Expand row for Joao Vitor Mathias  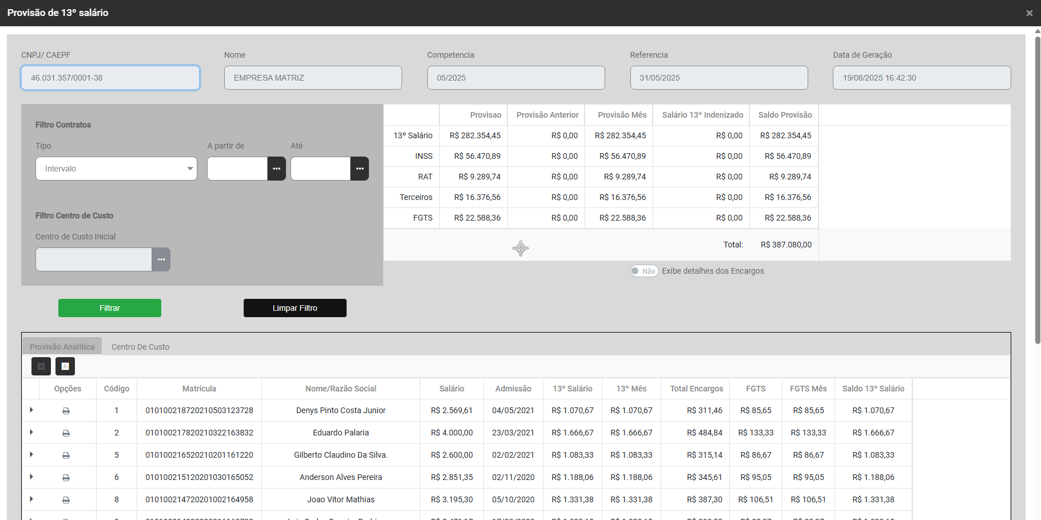31,499
